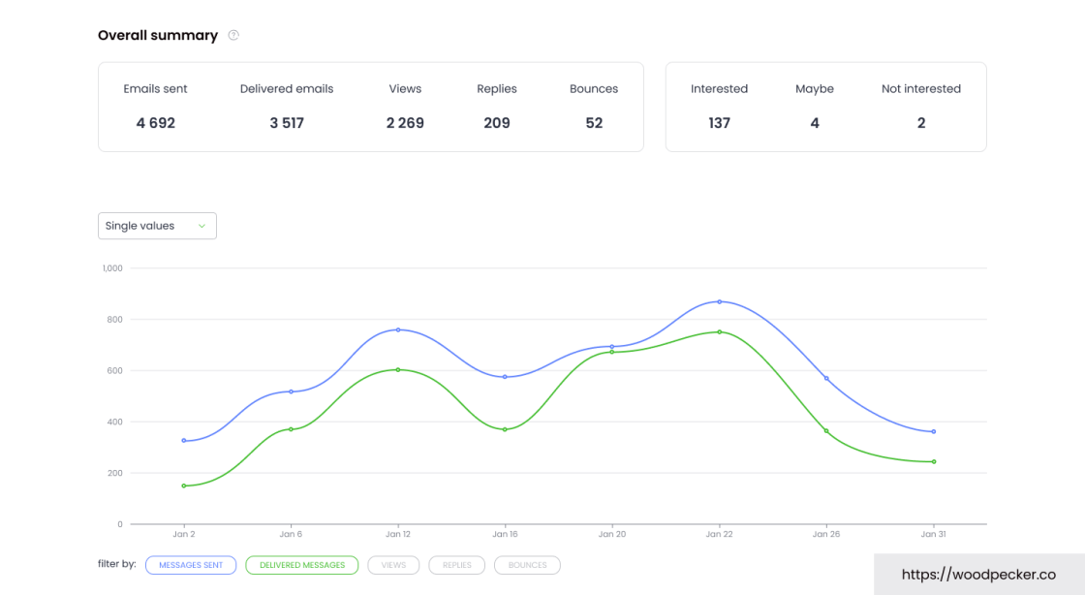Viewport: 1085px width, 595px height.
Task: Disable the DELIVERED MESSAGES filter pill
Action: [301, 565]
